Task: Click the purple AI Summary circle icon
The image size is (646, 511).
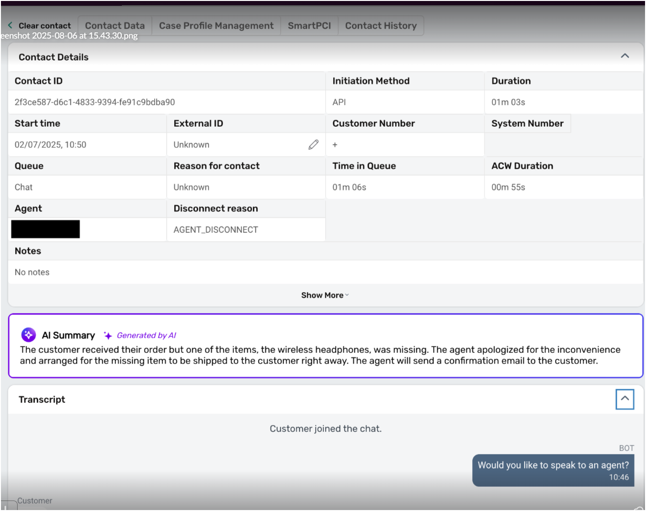Action: 29,335
